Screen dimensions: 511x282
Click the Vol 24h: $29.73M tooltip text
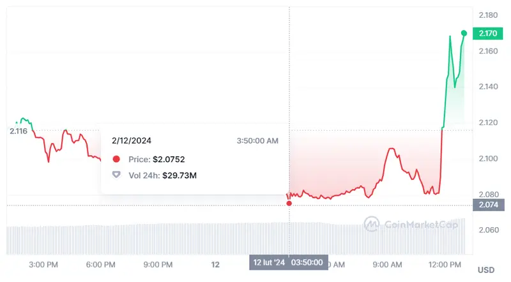pos(160,175)
